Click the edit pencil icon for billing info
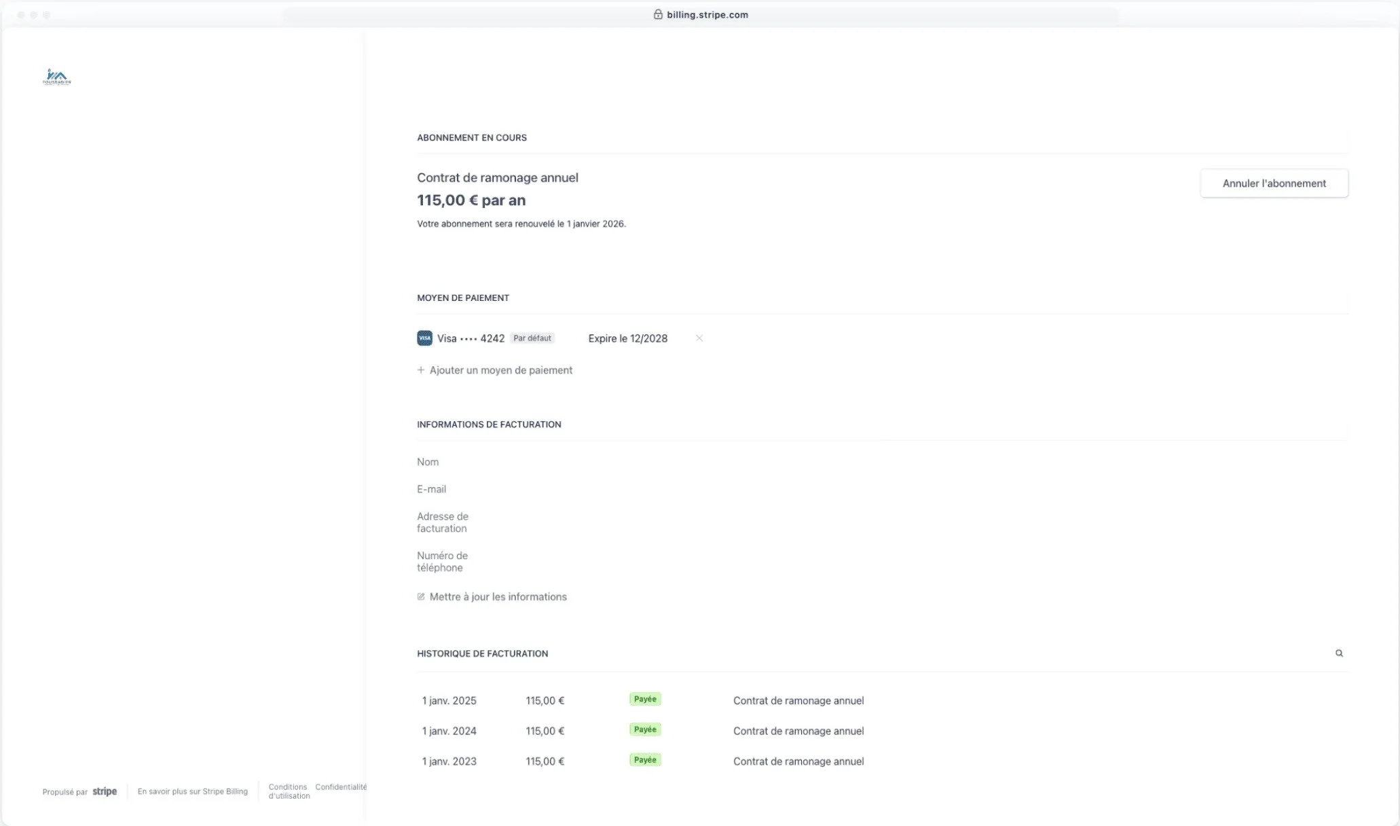Screen dimensions: 1400x826 pyautogui.click(x=421, y=597)
